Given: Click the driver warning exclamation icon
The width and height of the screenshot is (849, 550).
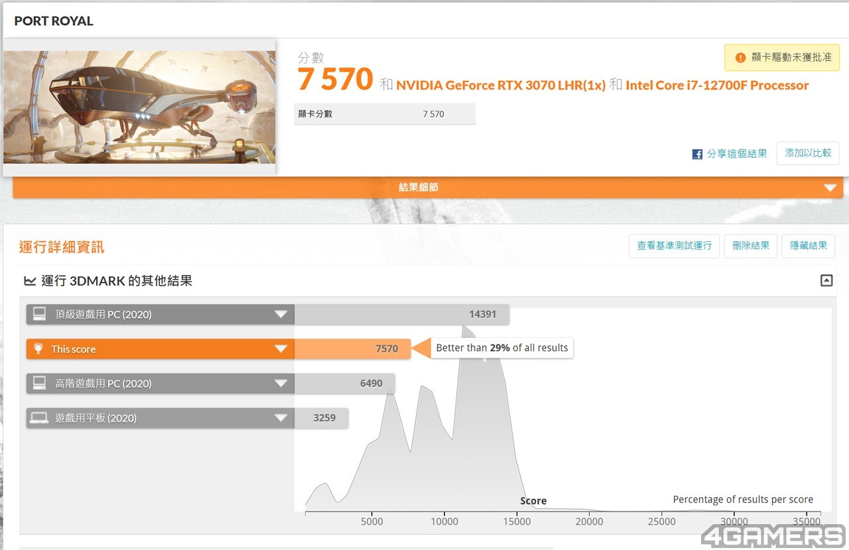Looking at the screenshot, I should 740,58.
